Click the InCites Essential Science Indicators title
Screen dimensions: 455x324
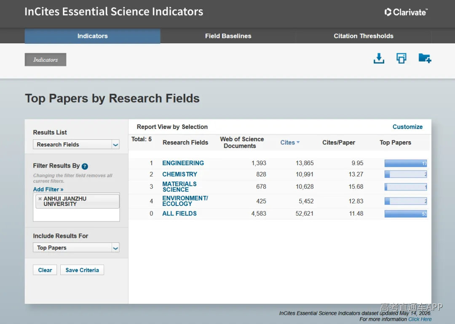point(114,12)
